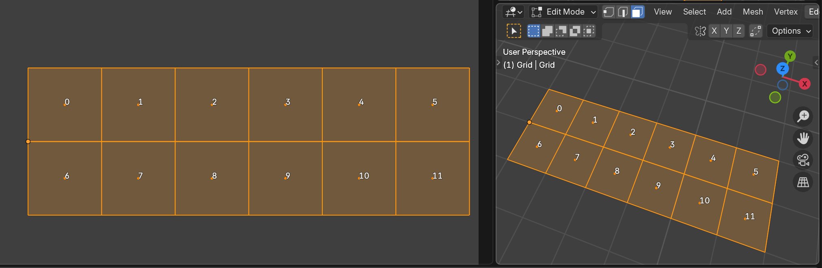
Task: Expand the Options dropdown
Action: coord(790,31)
